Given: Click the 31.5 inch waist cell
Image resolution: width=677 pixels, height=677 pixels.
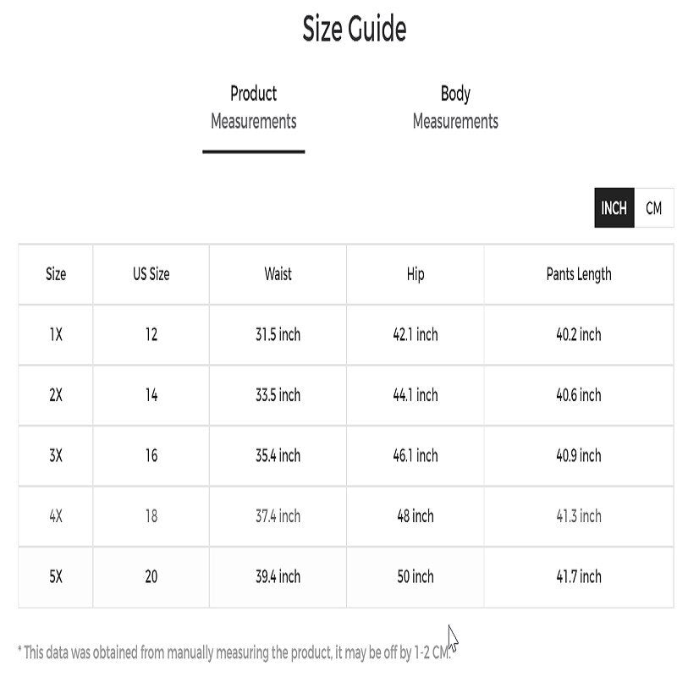Looking at the screenshot, I should click(278, 335).
